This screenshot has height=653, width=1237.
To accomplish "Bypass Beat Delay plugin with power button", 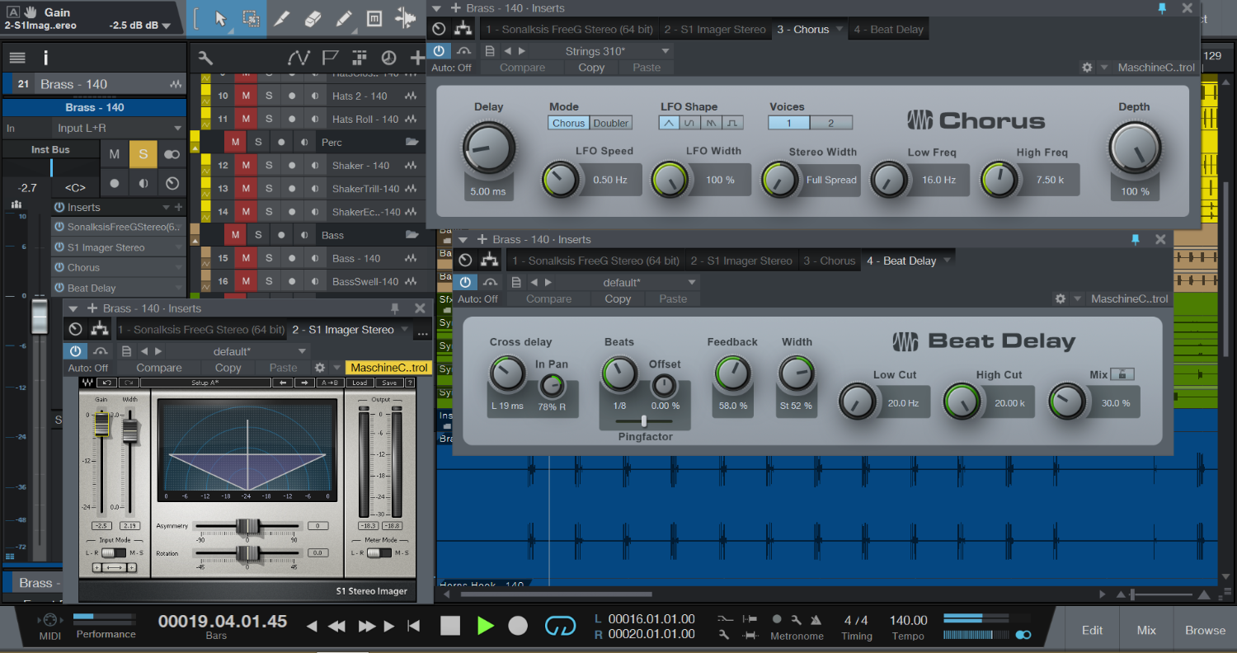I will 466,283.
